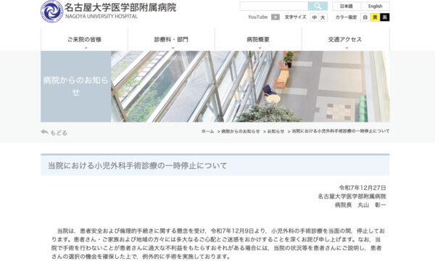Switch language to English
This screenshot has width=435, height=261.
point(375,6)
